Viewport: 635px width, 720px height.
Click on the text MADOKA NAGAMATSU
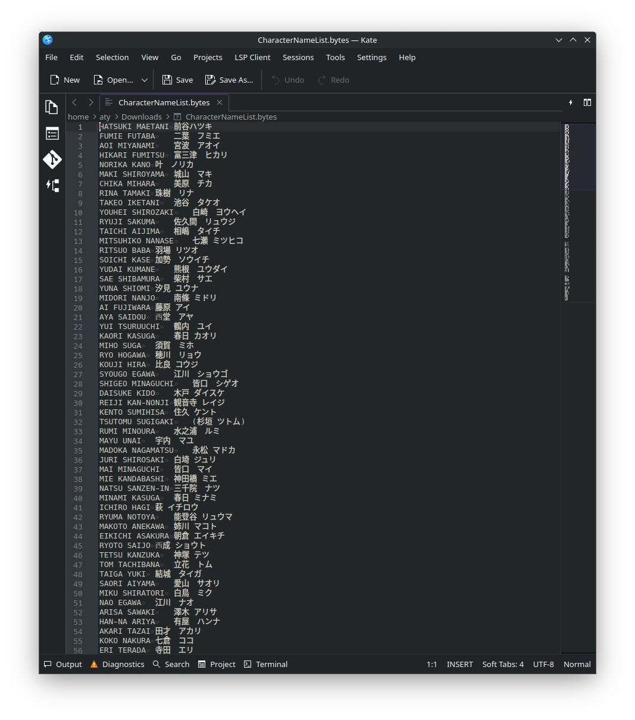click(x=136, y=450)
